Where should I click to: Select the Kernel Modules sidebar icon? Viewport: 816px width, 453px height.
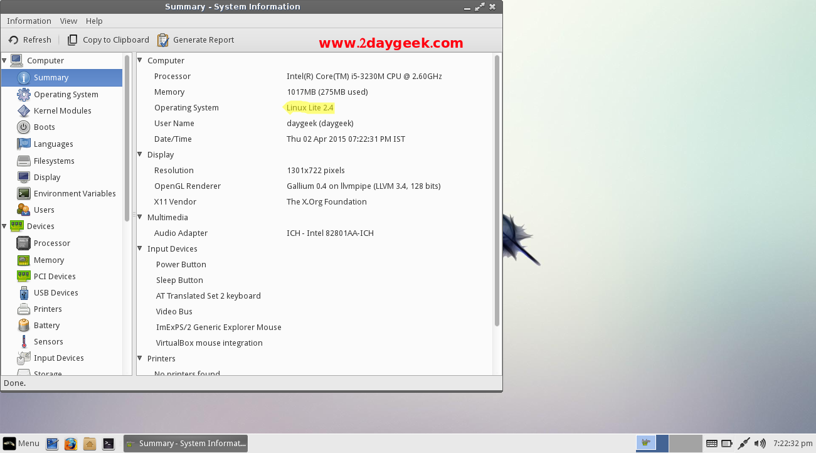point(24,111)
